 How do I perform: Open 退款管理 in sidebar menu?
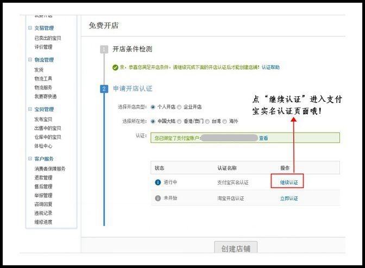43,178
